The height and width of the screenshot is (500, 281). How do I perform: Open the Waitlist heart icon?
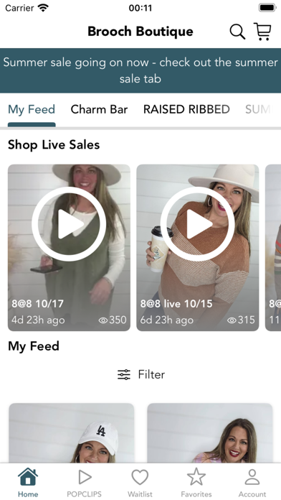pos(140,477)
